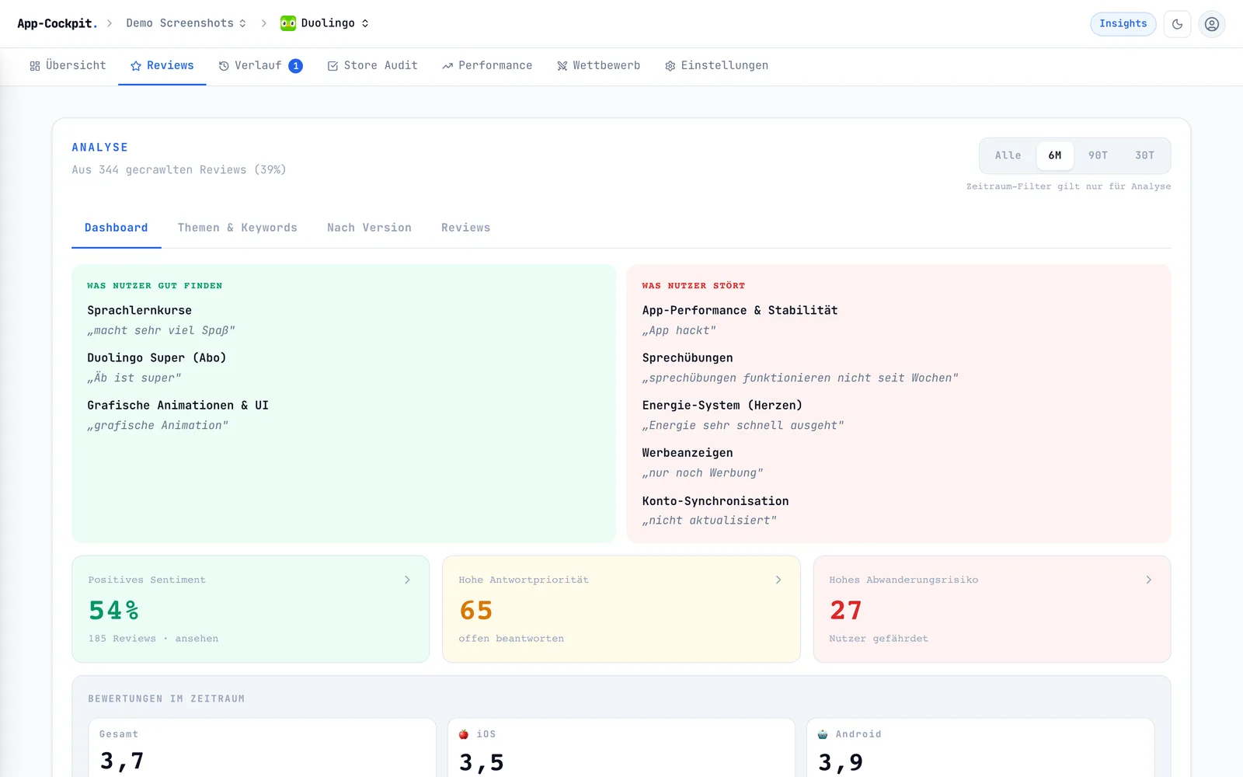Open the Übersicht grid icon
The height and width of the screenshot is (777, 1243).
35,66
